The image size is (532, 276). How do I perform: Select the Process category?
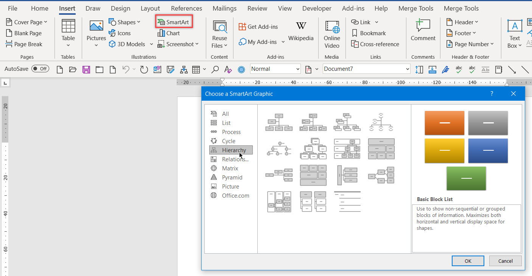coord(231,132)
